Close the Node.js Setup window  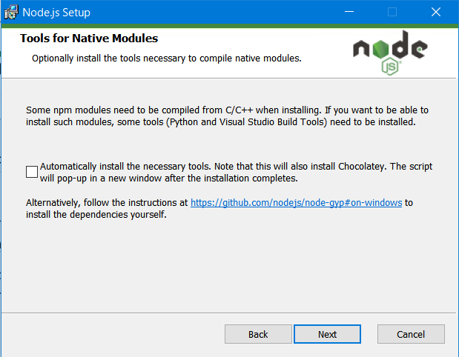tap(436, 12)
